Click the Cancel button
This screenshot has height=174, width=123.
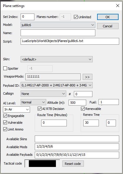[108, 26]
